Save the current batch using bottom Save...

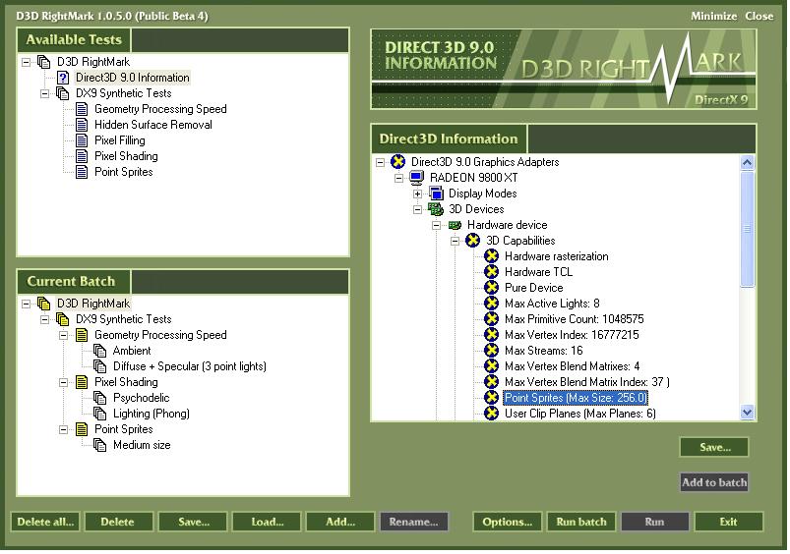tap(194, 522)
